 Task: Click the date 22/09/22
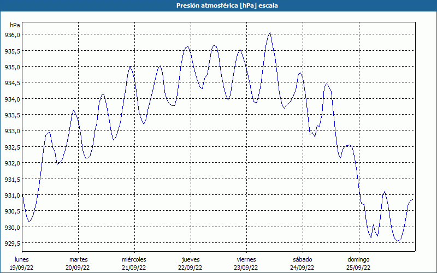point(190,268)
